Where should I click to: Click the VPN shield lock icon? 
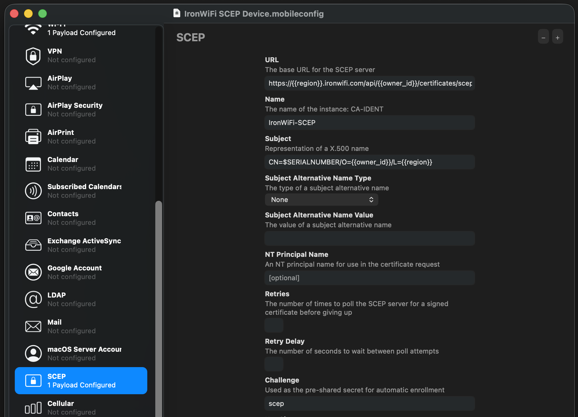click(33, 56)
